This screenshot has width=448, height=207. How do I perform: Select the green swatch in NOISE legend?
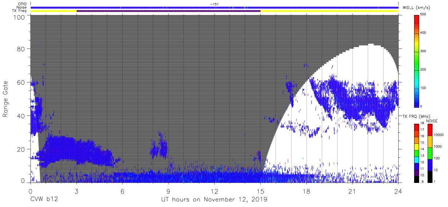(430, 153)
